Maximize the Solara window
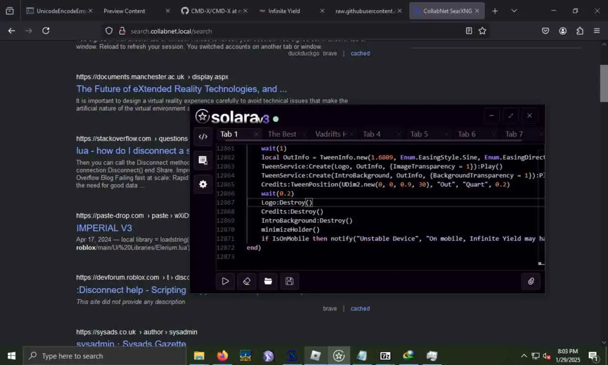The image size is (608, 365). point(511,115)
